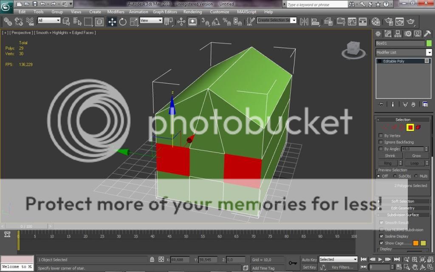Open the Modifier List dropdown
435x272 pixels.
click(x=429, y=52)
